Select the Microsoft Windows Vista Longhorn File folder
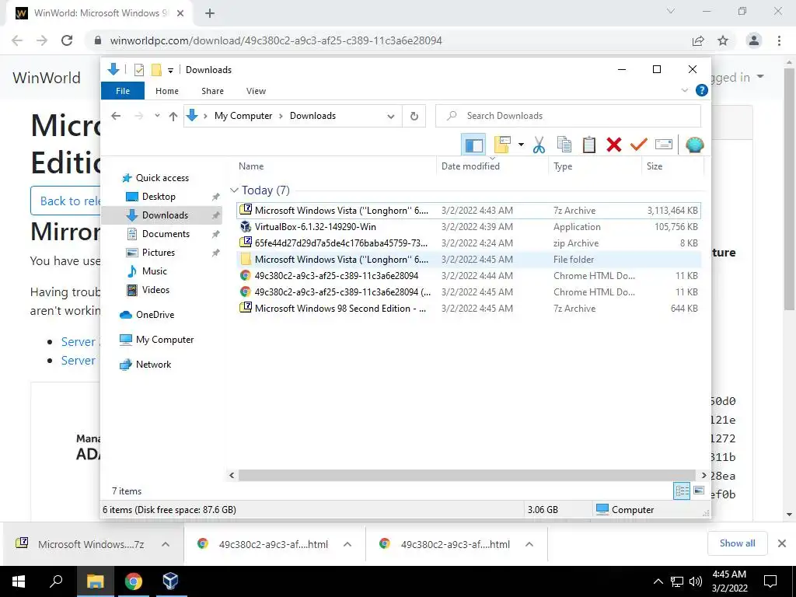796x597 pixels. click(x=469, y=260)
